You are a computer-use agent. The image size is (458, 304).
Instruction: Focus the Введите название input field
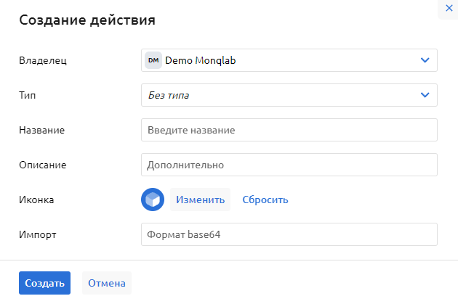coord(289,130)
